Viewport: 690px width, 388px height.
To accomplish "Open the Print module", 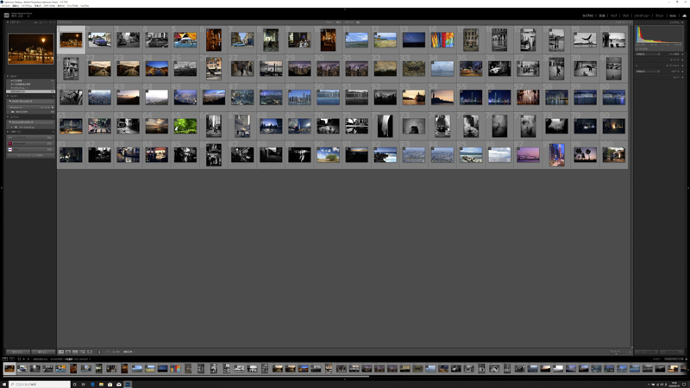I will (659, 16).
